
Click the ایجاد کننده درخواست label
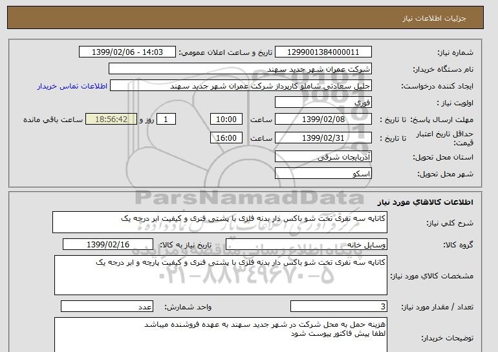tap(437, 86)
